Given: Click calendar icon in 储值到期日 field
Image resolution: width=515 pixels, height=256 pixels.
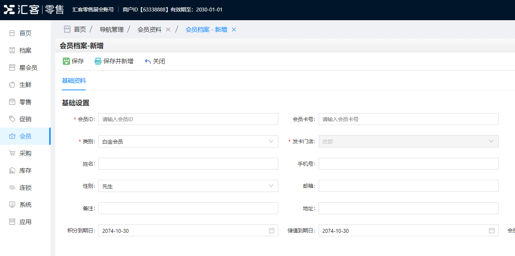Looking at the screenshot, I should click(492, 230).
